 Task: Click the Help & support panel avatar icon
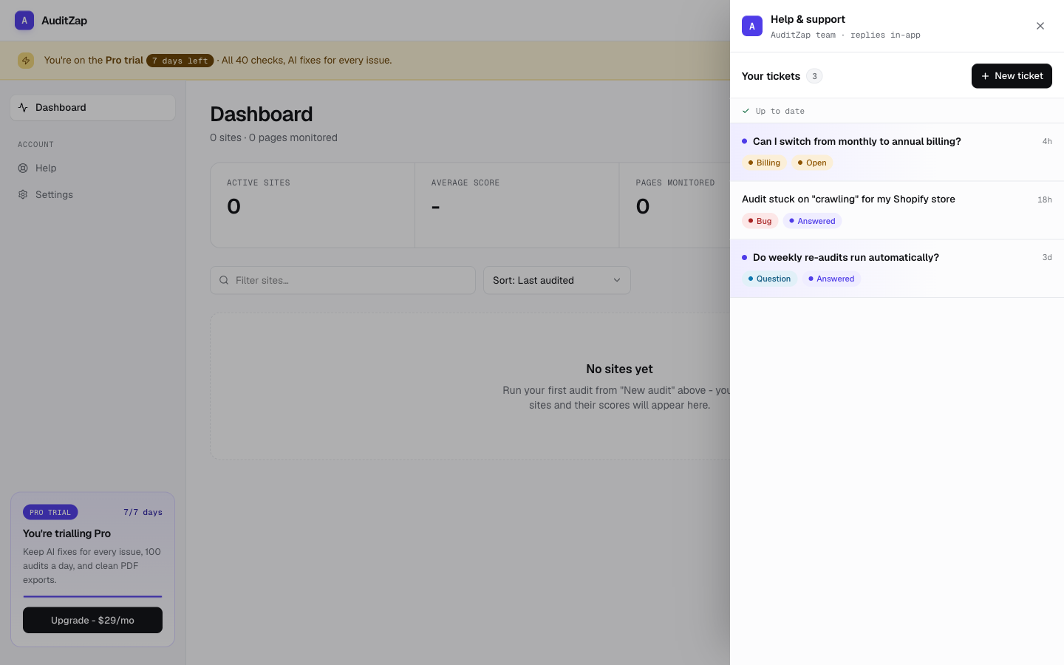[x=752, y=26]
